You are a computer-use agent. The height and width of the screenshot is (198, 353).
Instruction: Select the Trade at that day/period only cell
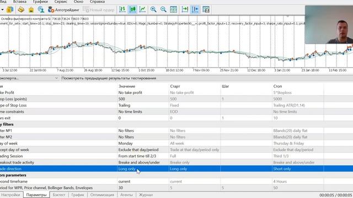point(195,150)
